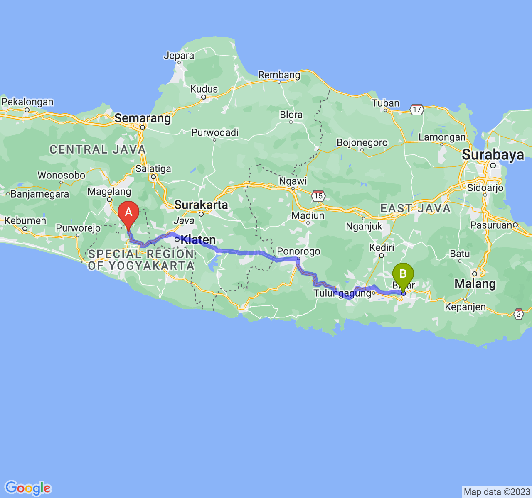
Task: Click the route 3 highway shield
Action: (518, 314)
